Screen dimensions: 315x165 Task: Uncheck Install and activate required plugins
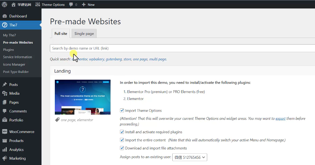[x=122, y=132]
